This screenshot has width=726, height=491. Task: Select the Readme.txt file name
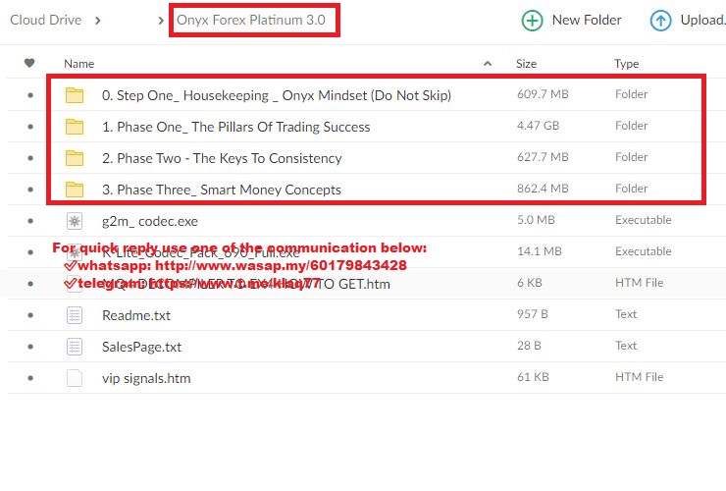[x=136, y=316]
